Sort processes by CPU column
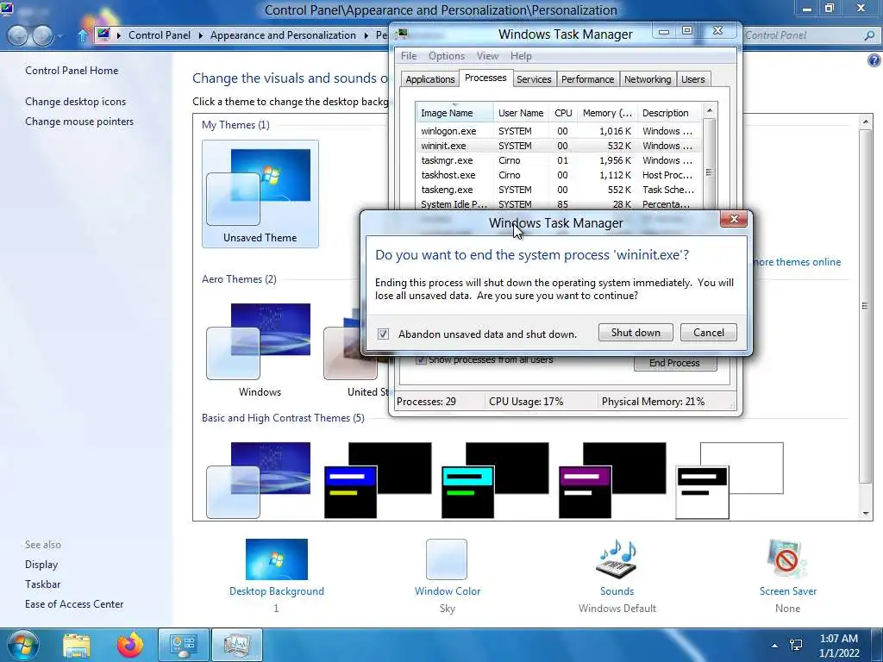This screenshot has height=662, width=883. [x=563, y=113]
